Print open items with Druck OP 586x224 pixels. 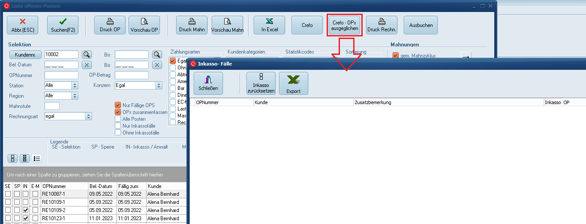pyautogui.click(x=110, y=25)
